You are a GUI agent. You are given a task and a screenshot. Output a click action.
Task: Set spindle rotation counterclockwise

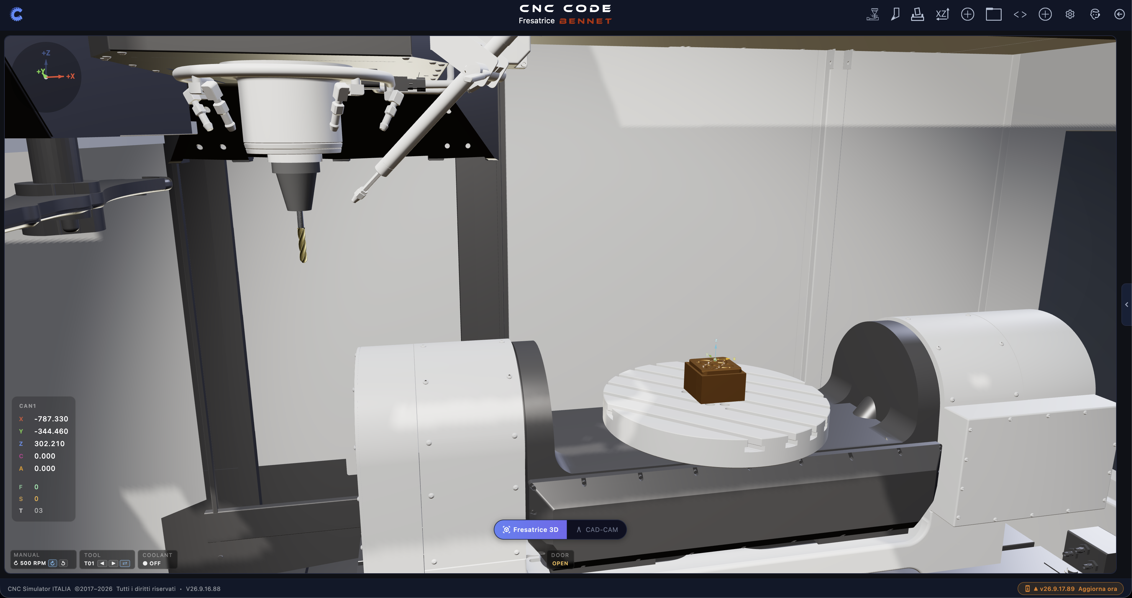[63, 563]
